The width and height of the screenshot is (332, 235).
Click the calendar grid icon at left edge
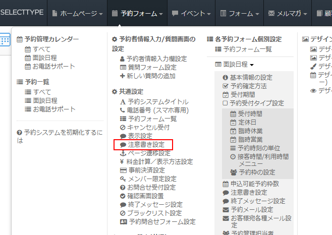pos(5,41)
